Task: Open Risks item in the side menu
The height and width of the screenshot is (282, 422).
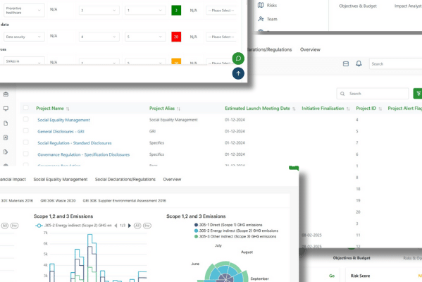Action: [271, 6]
